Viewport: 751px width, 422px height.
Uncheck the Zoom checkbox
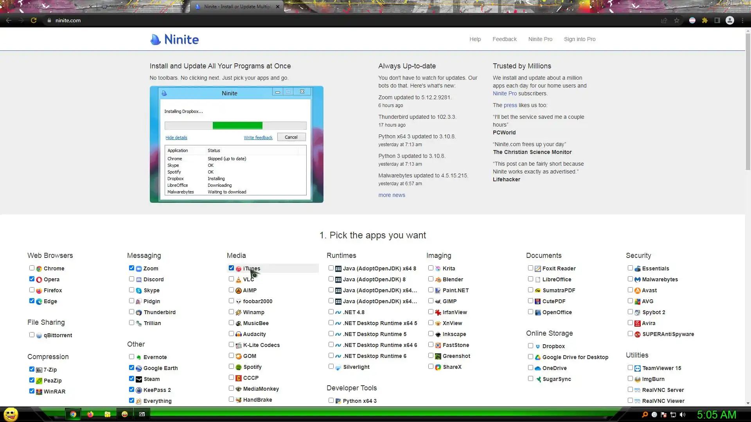(131, 268)
